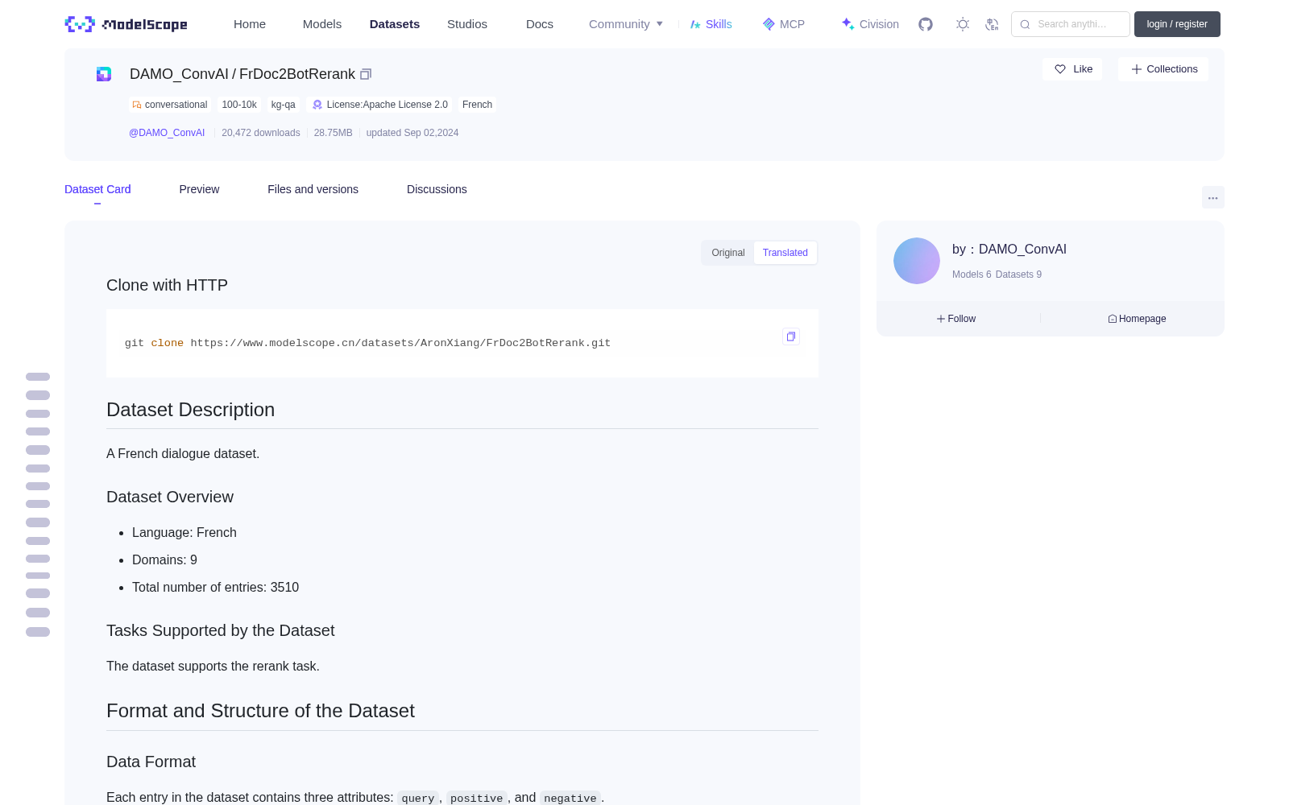Screen dimensions: 1289x805
Task: Click the conversational tag
Action: pos(170,105)
